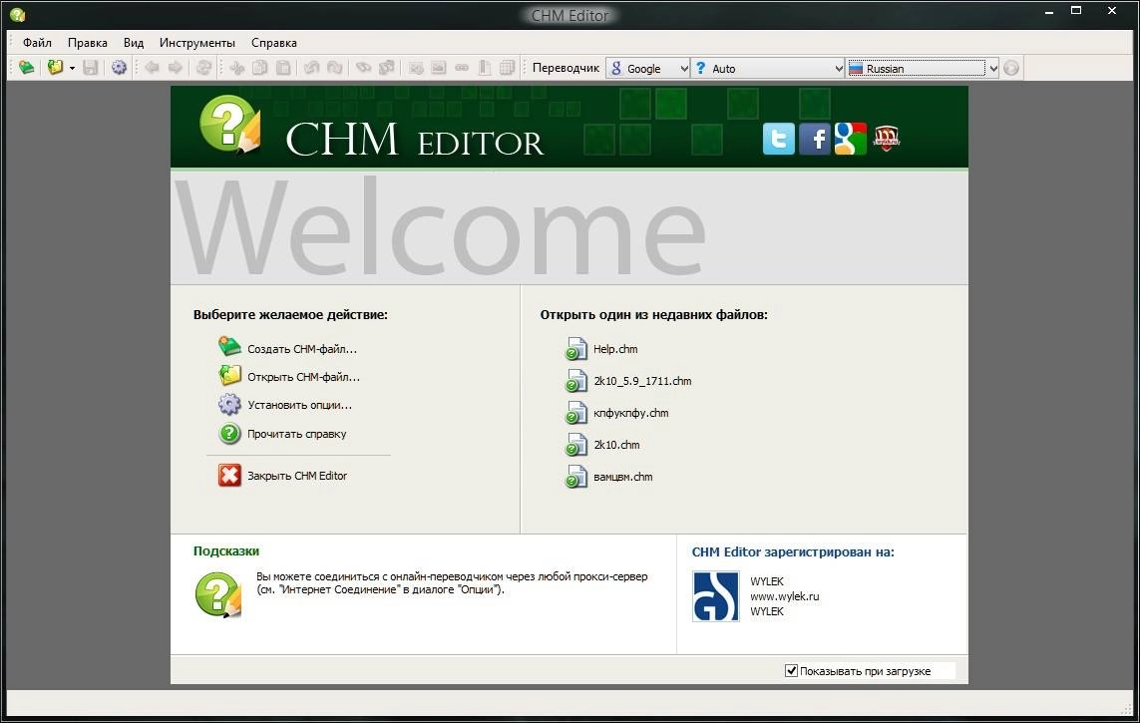1140x723 pixels.
Task: Click the cut scissors toolbar icon
Action: click(x=237, y=68)
